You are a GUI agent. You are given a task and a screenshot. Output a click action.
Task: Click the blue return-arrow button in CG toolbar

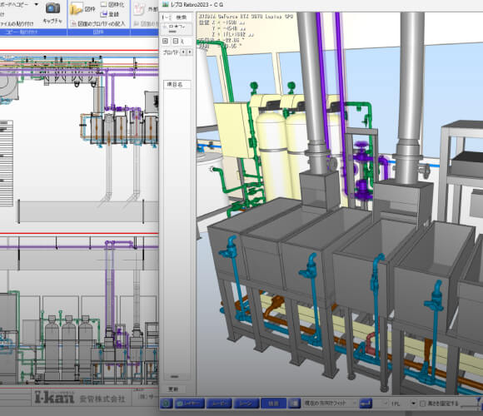click(x=366, y=403)
